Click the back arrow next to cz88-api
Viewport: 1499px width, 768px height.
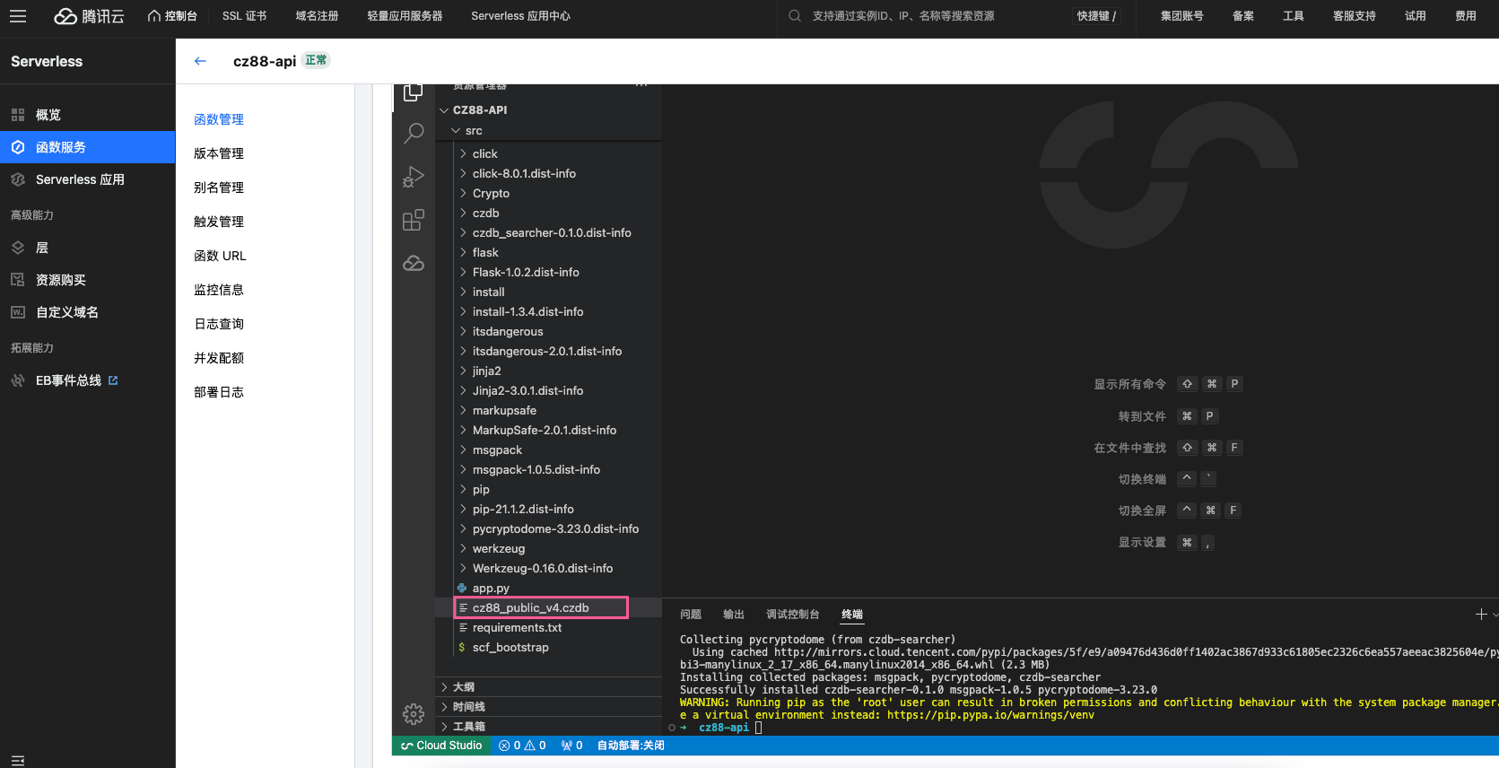200,61
